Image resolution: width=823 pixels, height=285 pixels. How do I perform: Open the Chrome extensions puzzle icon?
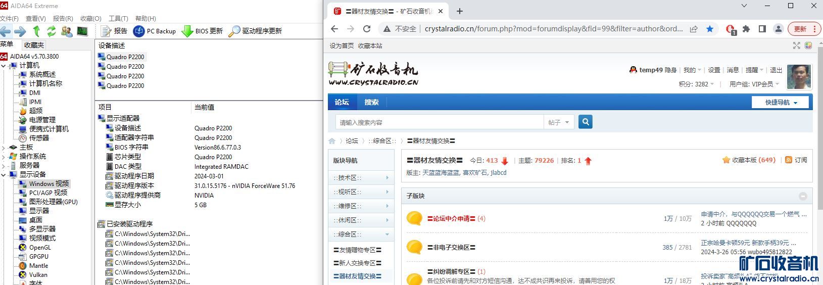pos(746,29)
